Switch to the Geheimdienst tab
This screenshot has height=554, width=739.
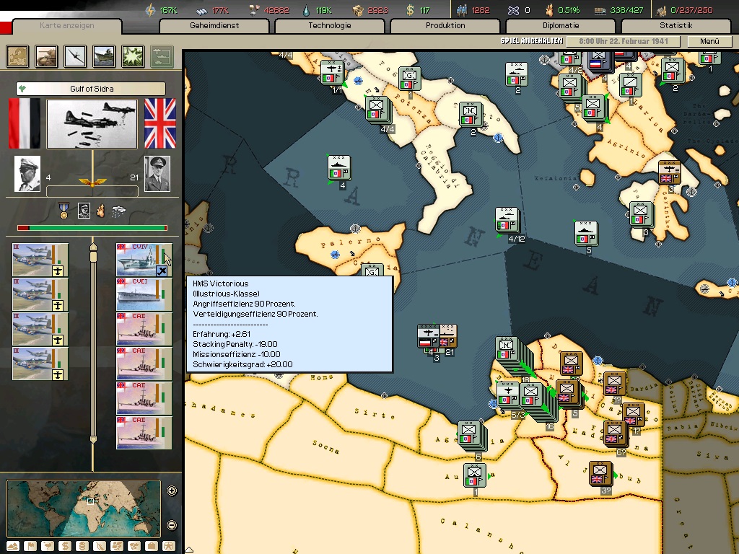click(x=214, y=26)
